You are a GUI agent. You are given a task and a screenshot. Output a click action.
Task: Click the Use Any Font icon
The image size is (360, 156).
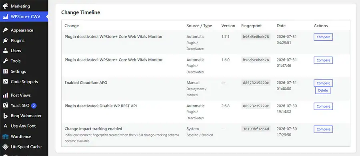[6, 126]
